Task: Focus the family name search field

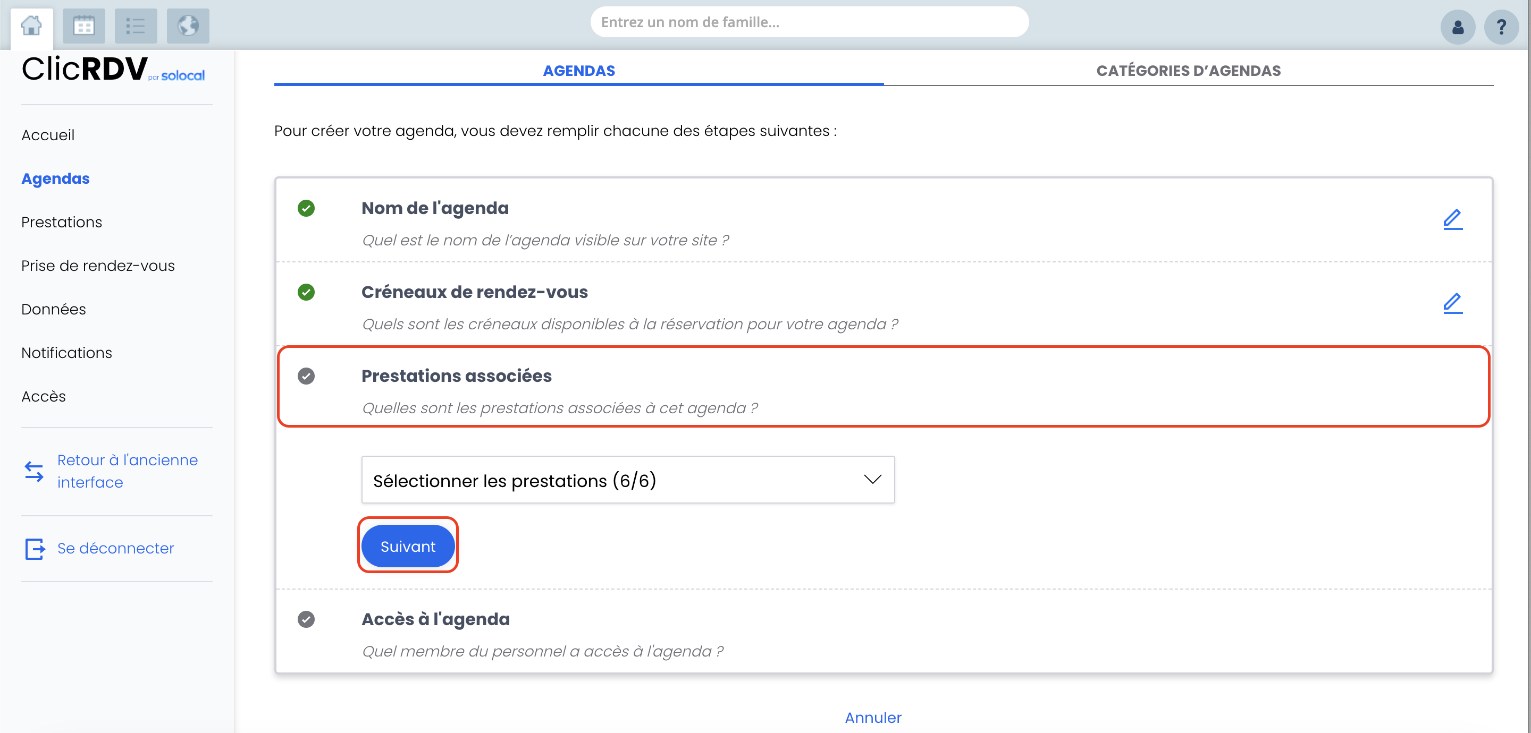Action: tap(810, 22)
